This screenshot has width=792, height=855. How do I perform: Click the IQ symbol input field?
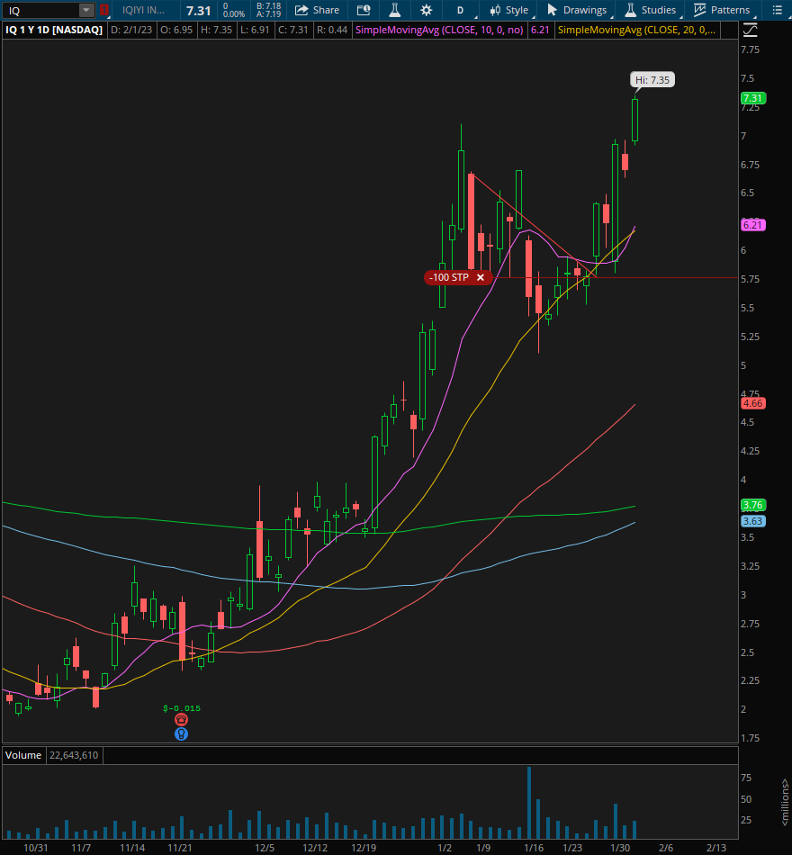[x=40, y=10]
